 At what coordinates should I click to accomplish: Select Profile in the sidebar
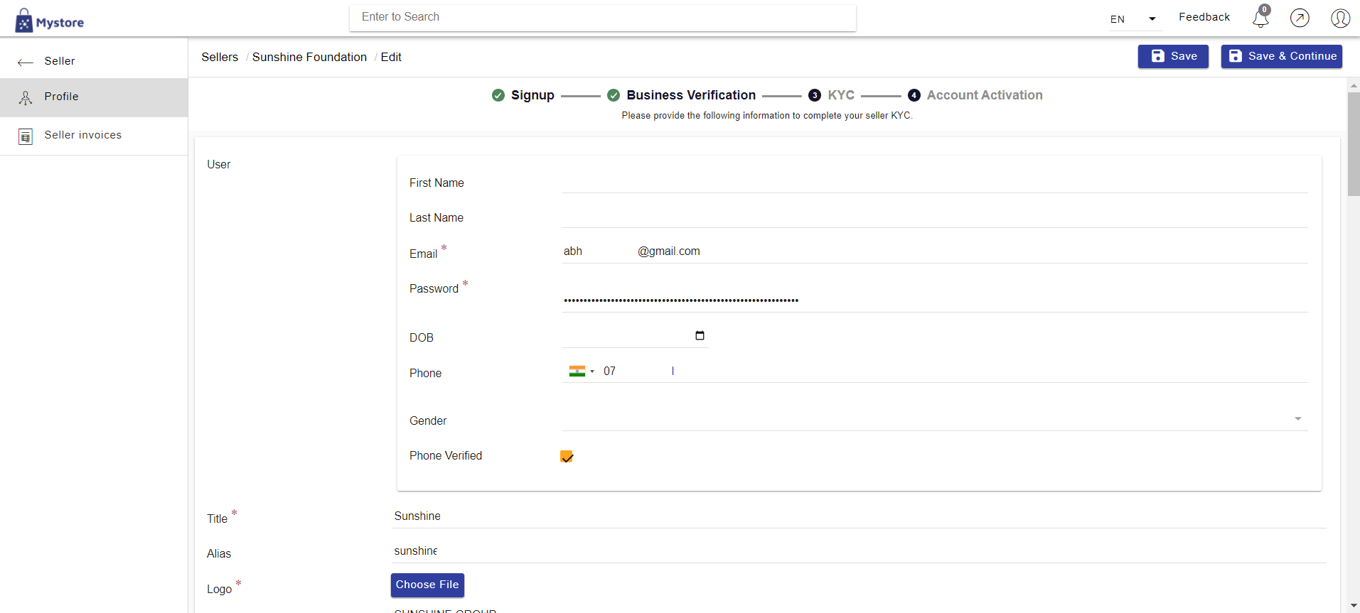(62, 97)
